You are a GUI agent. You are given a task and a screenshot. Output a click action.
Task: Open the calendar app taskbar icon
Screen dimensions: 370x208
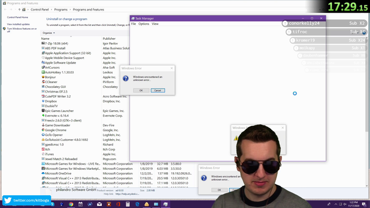pyautogui.click(x=80, y=204)
